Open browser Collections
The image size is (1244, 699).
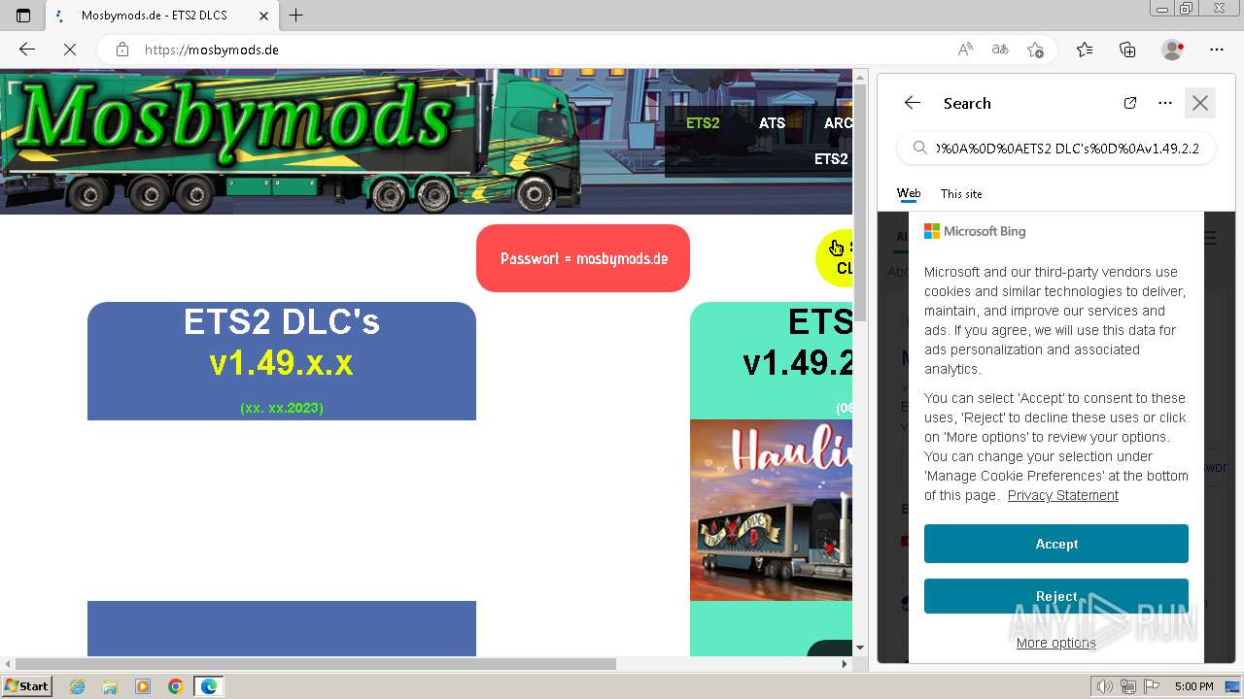click(x=1127, y=50)
